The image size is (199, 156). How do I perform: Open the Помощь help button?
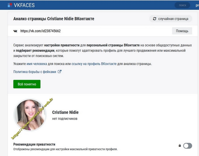[182, 31]
